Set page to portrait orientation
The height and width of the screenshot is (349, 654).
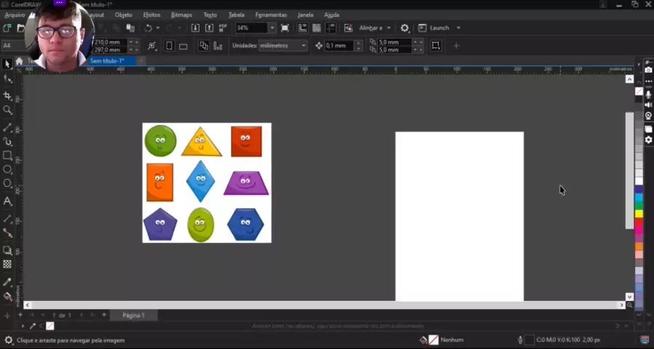coord(169,46)
